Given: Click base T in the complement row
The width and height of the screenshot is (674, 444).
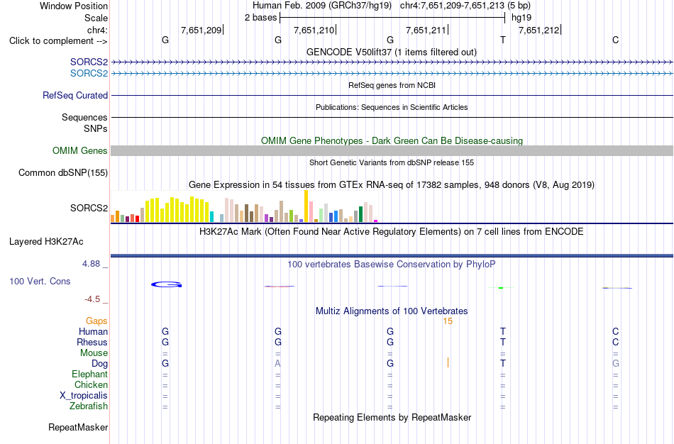Looking at the screenshot, I should 503,40.
